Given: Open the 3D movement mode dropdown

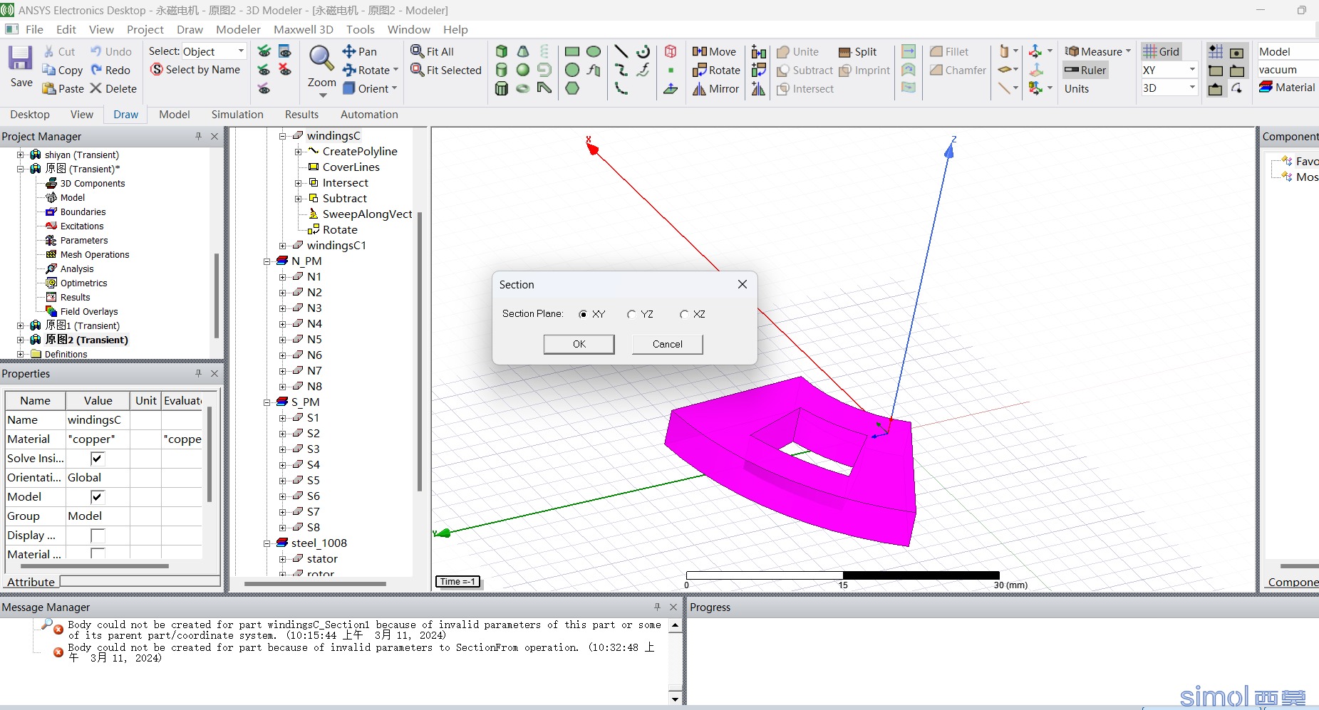Looking at the screenshot, I should click(1191, 88).
